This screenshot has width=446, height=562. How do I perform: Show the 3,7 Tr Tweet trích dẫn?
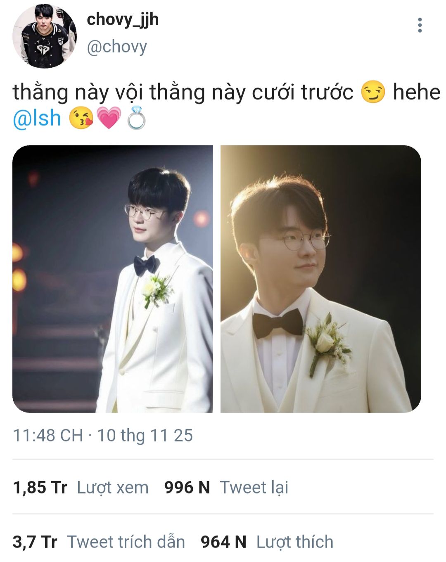(99, 542)
